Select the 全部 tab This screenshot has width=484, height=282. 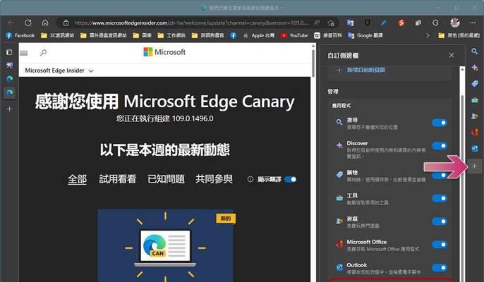tap(77, 179)
